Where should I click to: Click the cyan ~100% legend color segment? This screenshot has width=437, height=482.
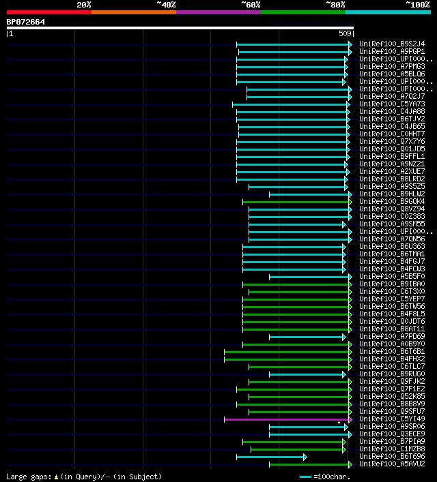[x=388, y=12]
